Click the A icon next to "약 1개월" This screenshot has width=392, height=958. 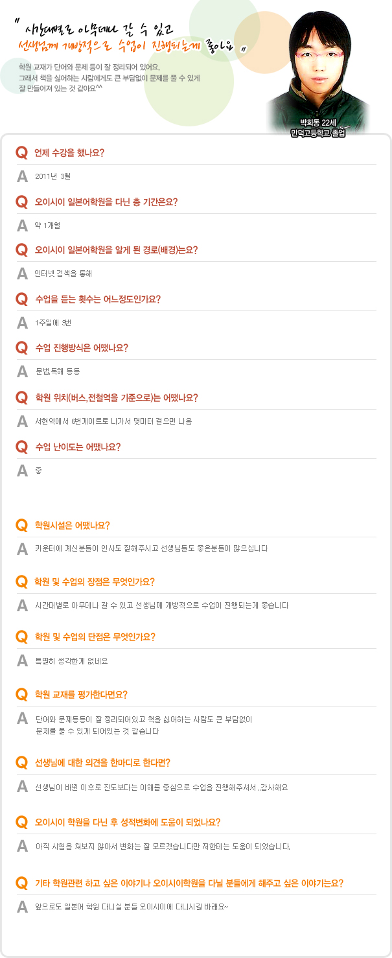click(x=23, y=225)
